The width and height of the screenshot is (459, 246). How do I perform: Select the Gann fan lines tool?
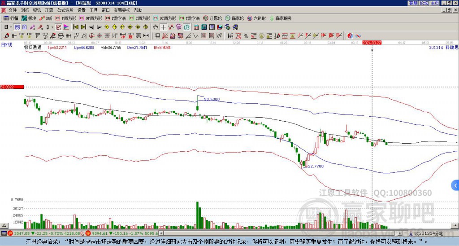click(x=165, y=36)
